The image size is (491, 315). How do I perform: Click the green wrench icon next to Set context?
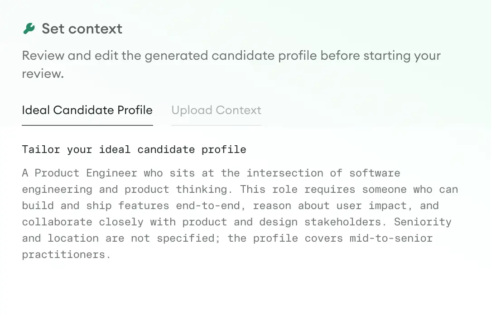point(28,29)
